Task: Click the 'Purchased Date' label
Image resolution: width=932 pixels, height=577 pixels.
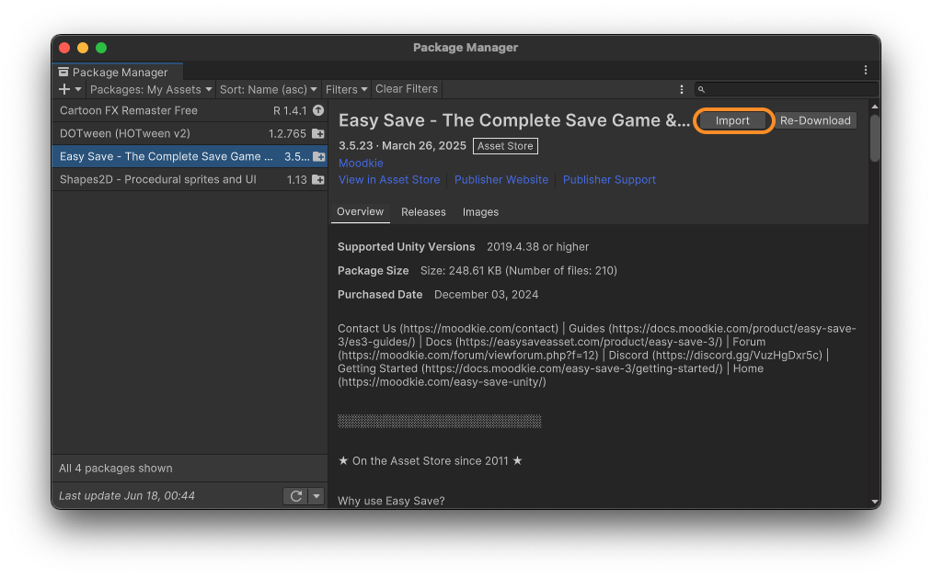Action: click(380, 295)
